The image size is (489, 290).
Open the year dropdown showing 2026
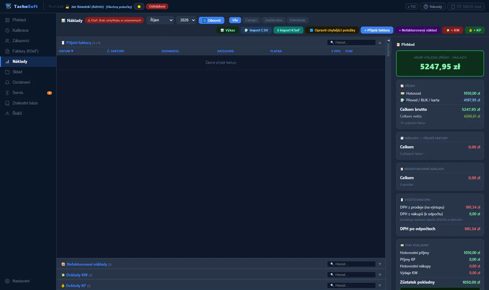pyautogui.click(x=186, y=20)
